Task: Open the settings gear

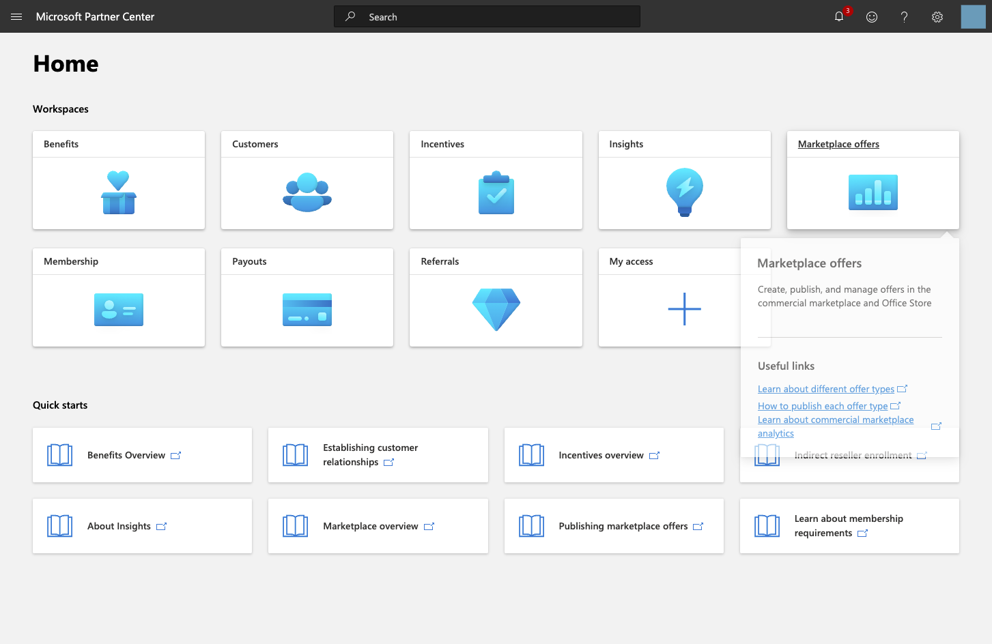Action: (x=937, y=17)
